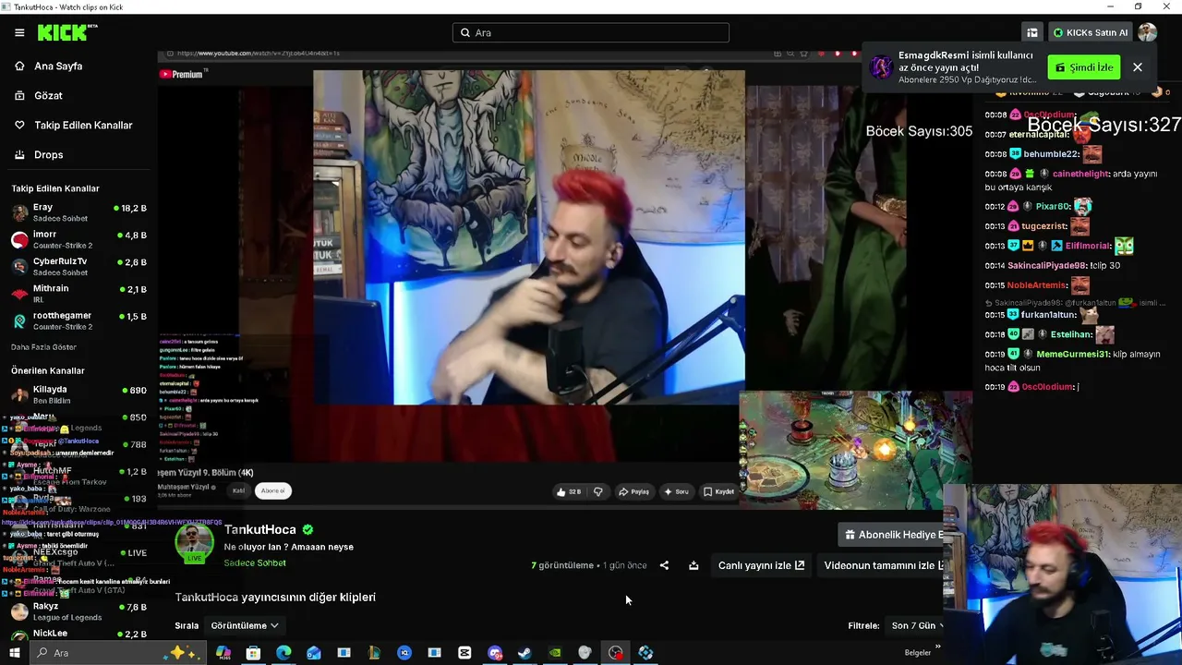Click the TankutHoca channel name
Viewport: 1182px width, 665px height.
(260, 529)
